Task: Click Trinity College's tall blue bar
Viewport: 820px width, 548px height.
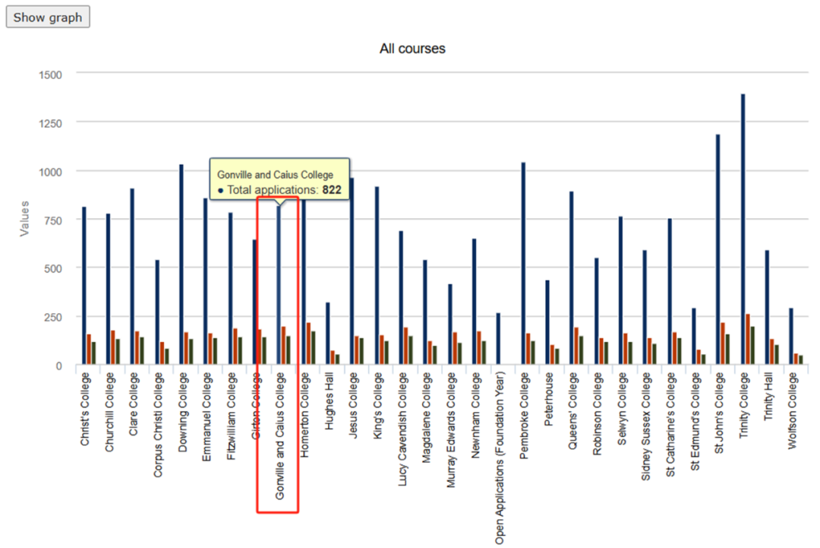Action: click(743, 228)
